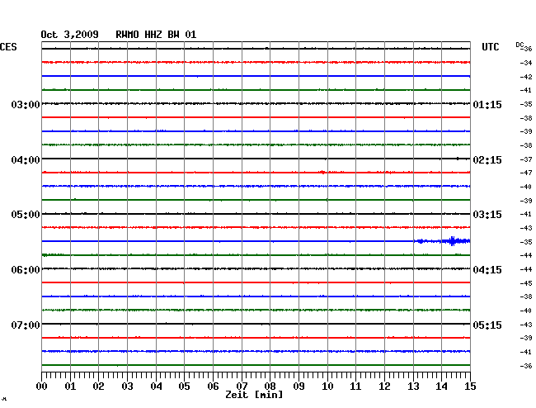Click the DC offset value "-45"
This screenshot has height=408, width=536.
pos(526,283)
